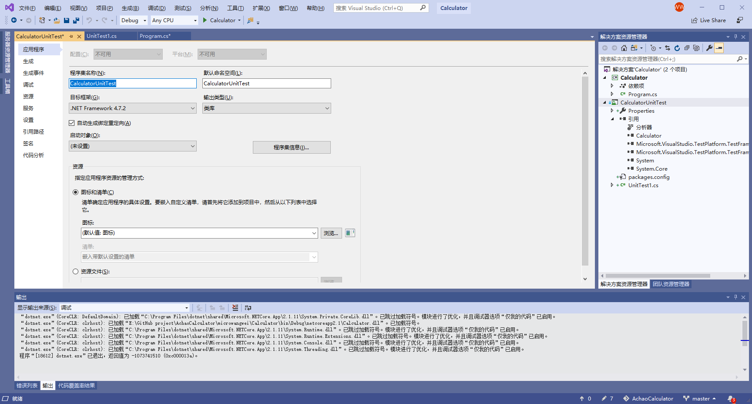Image resolution: width=752 pixels, height=404 pixels.
Task: Select the Icon and manifest radio button
Action: click(x=75, y=192)
